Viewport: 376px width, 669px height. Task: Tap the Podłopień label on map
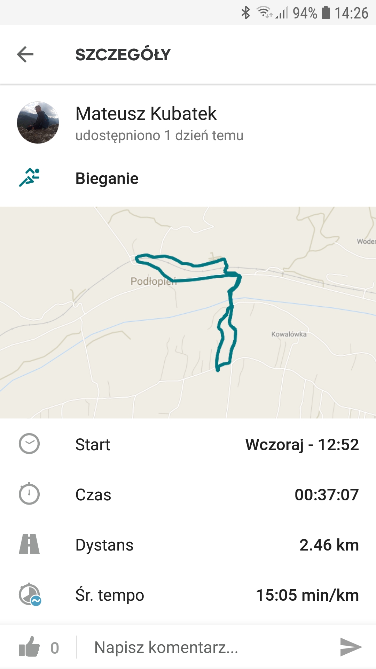click(152, 281)
